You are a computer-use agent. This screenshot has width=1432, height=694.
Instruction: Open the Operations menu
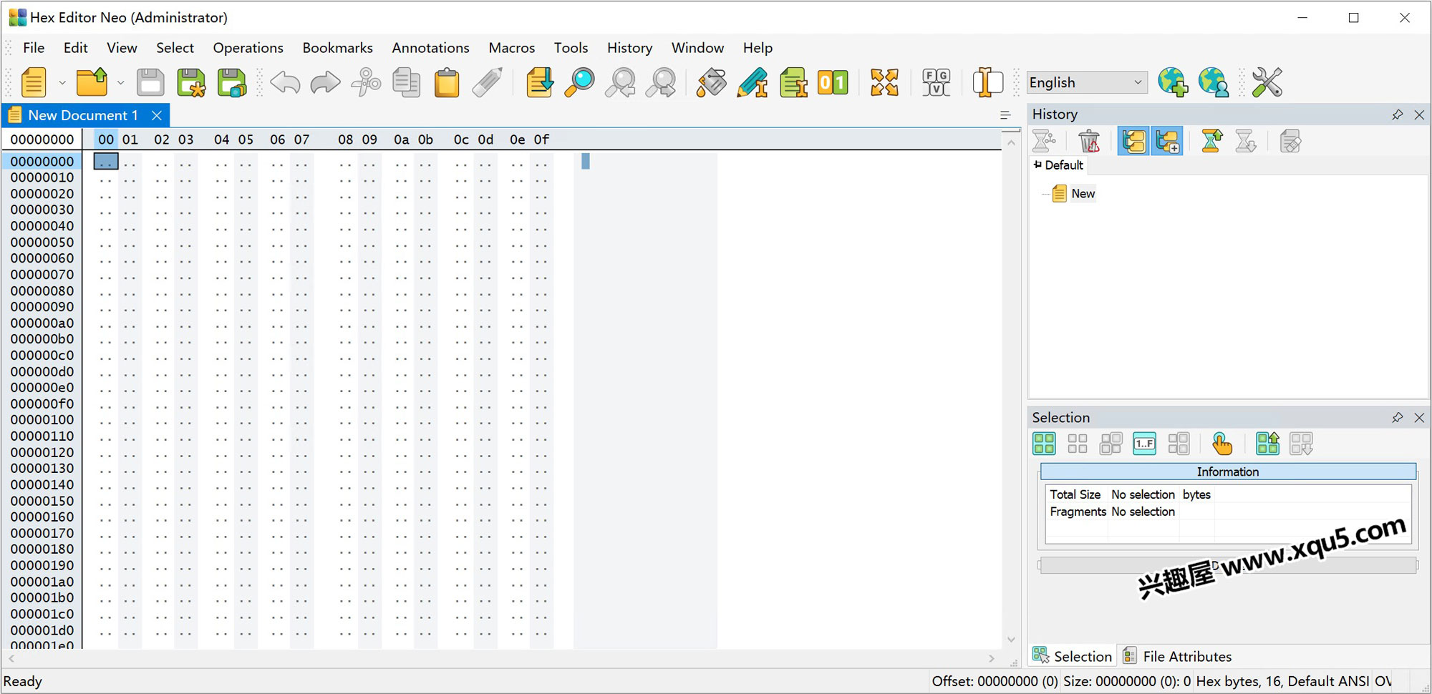248,48
